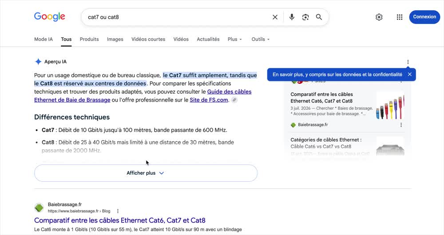Open the Vidéos courtes tab
The width and height of the screenshot is (444, 235).
click(x=148, y=39)
